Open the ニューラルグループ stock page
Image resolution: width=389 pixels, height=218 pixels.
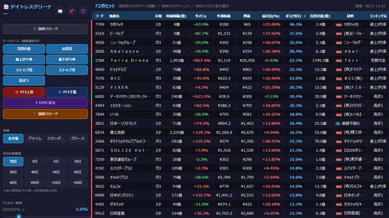[x=123, y=43]
